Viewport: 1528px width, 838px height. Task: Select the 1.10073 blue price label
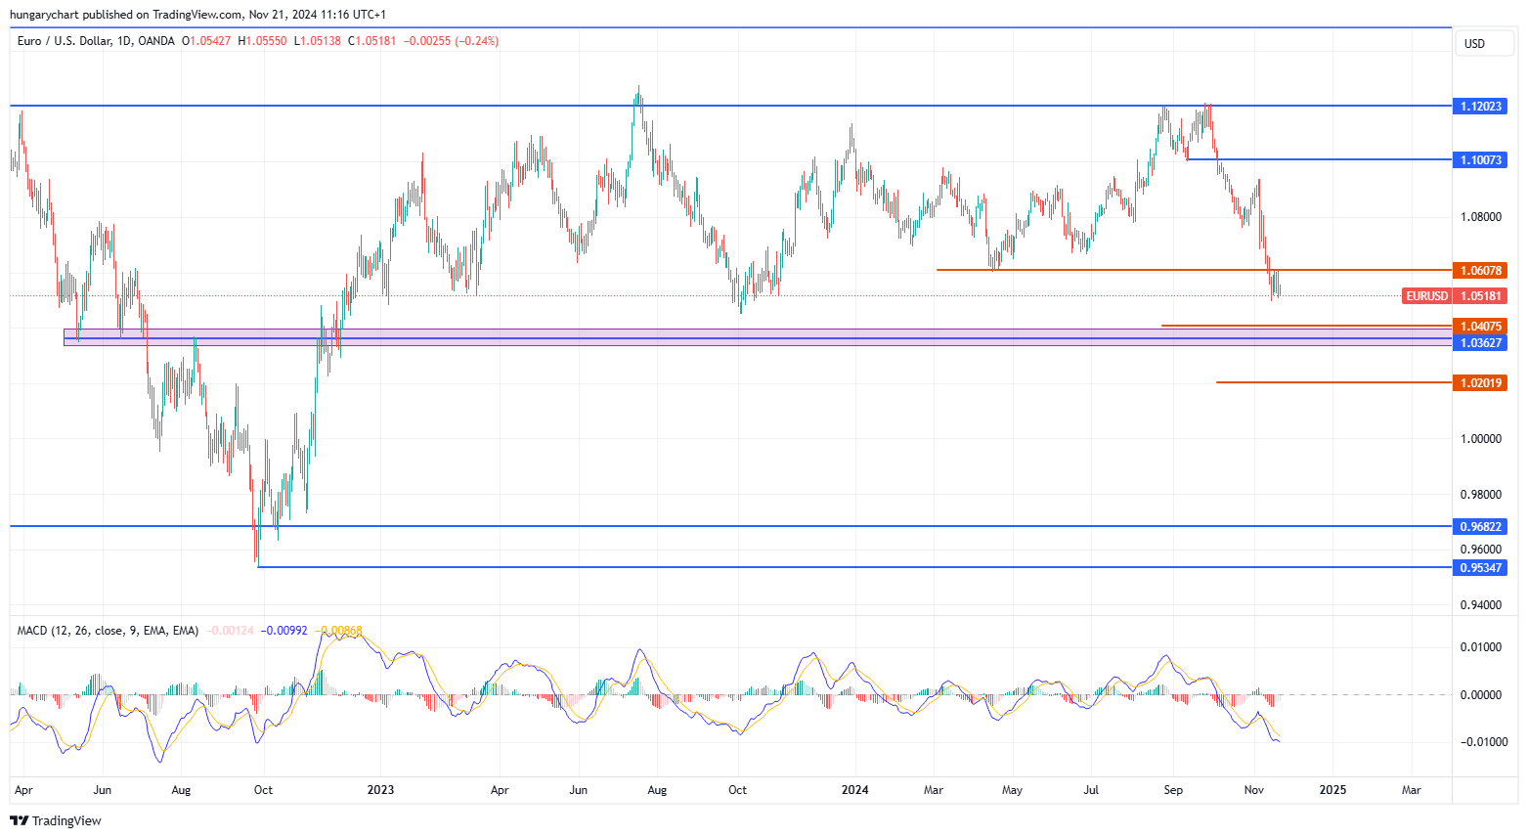click(1480, 159)
